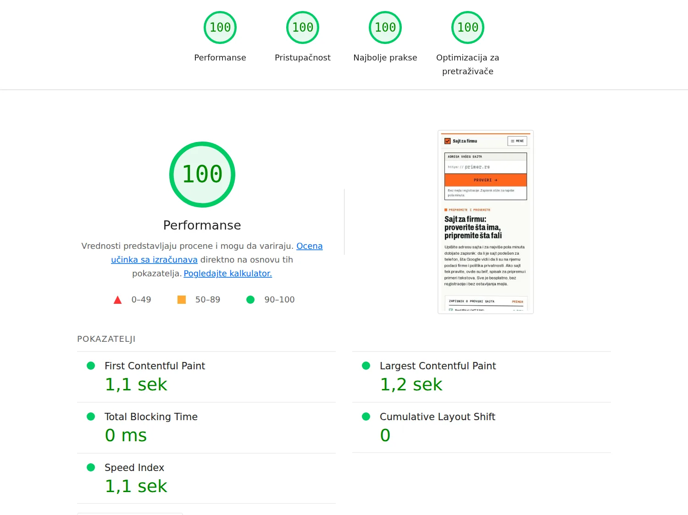Click the red triangle 0–49 legend icon
688x515 pixels.
(117, 300)
